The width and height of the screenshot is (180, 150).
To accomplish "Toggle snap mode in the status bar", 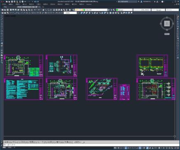I will 121,148.
